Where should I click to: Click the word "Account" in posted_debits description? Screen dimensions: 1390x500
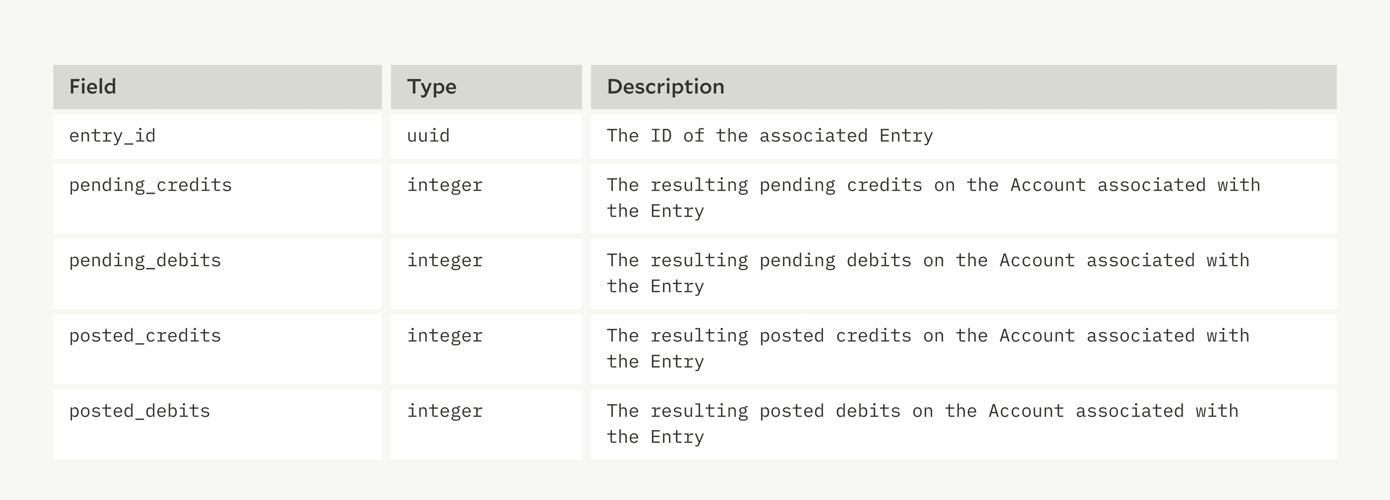point(1026,412)
